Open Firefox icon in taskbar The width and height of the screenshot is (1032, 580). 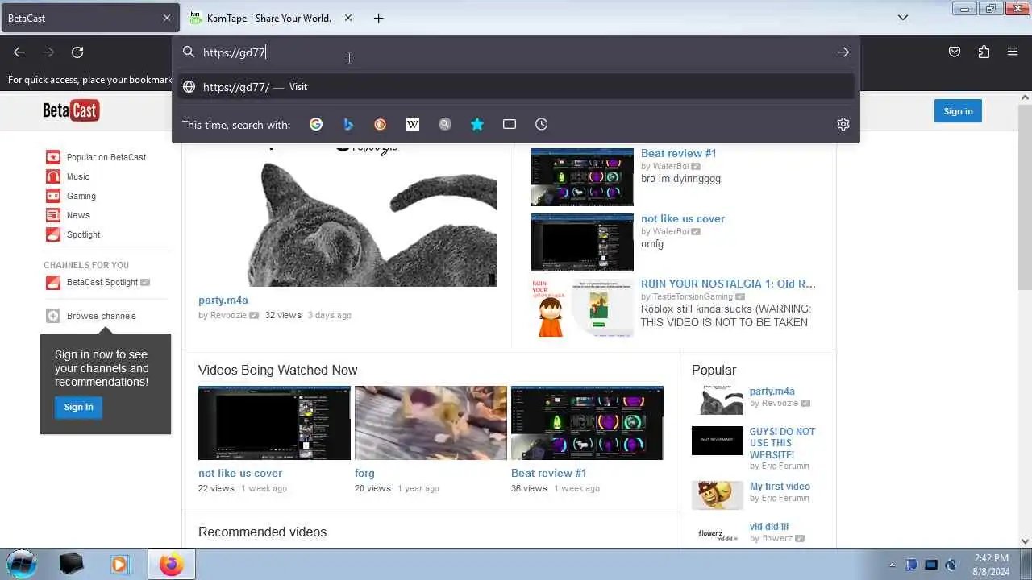pyautogui.click(x=171, y=565)
